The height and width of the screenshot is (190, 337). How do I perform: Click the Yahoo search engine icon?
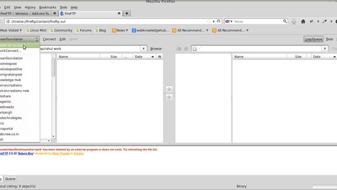[227, 21]
